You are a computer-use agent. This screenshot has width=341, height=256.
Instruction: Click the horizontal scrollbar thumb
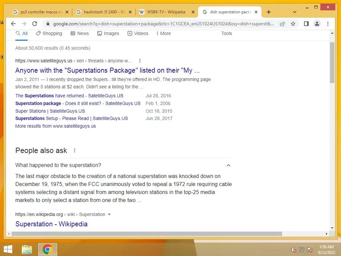[x=147, y=234]
